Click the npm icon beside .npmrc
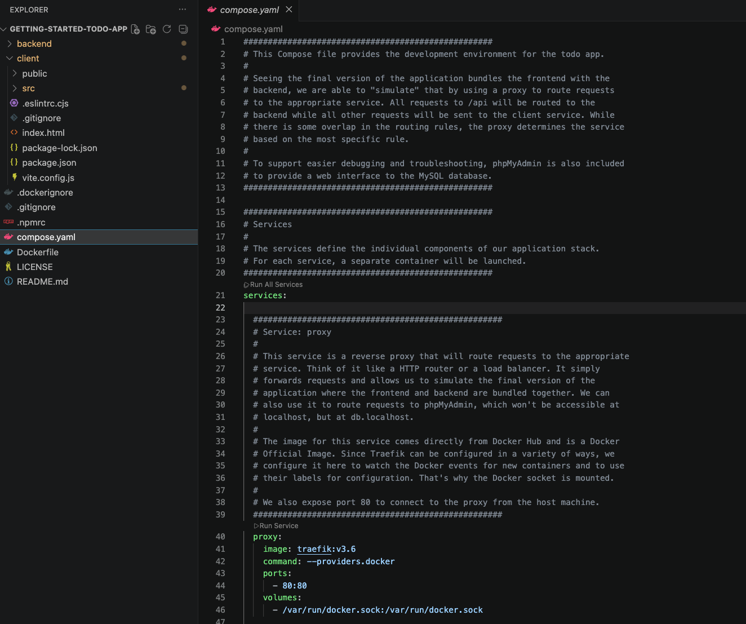Image resolution: width=746 pixels, height=624 pixels. point(8,222)
